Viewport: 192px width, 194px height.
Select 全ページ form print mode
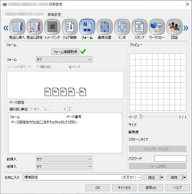click(x=66, y=67)
